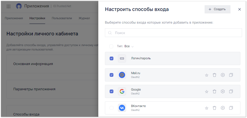Mark Mail.ru as favorite with star
The width and height of the screenshot is (247, 118).
pos(207,75)
